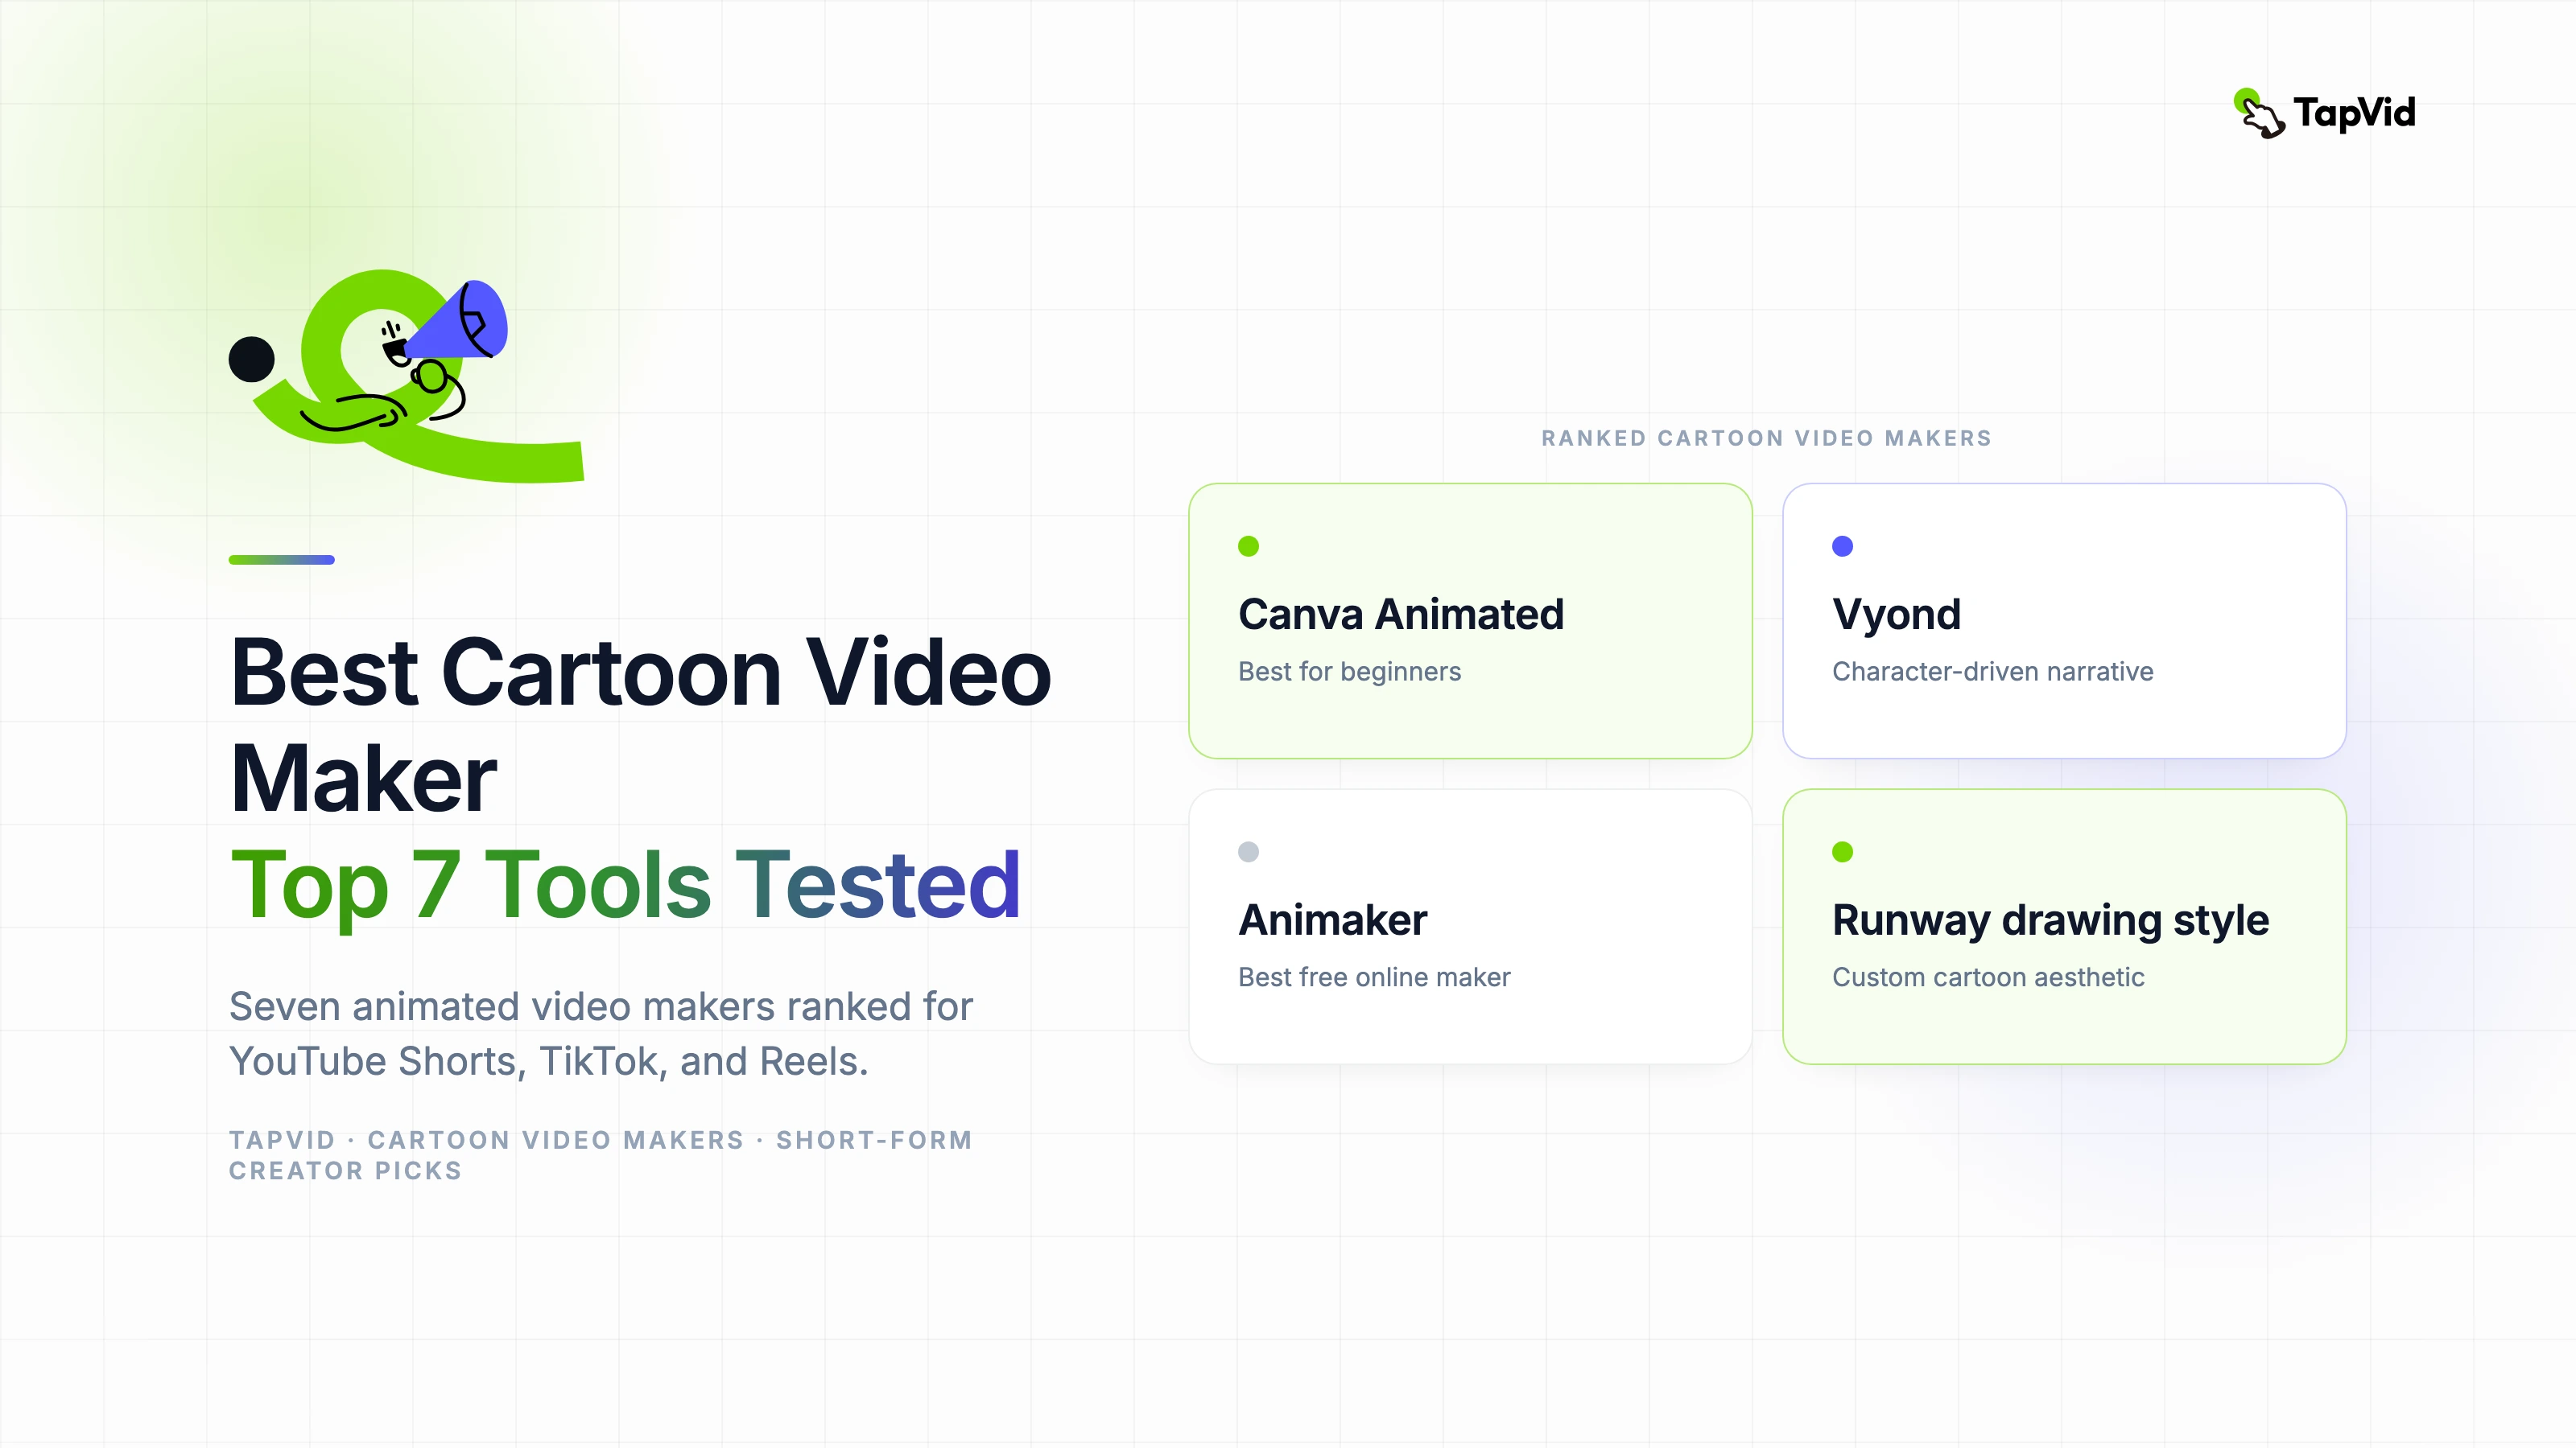The width and height of the screenshot is (2576, 1448).
Task: Click 'Ranked Cartoon Video Makers' heading
Action: coord(1766,438)
